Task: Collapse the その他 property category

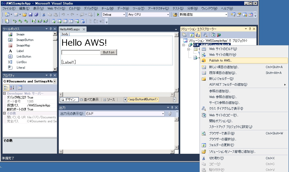Action: (x=4, y=113)
